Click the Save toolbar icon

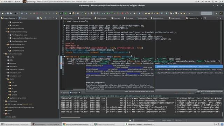click(x=8, y=13)
